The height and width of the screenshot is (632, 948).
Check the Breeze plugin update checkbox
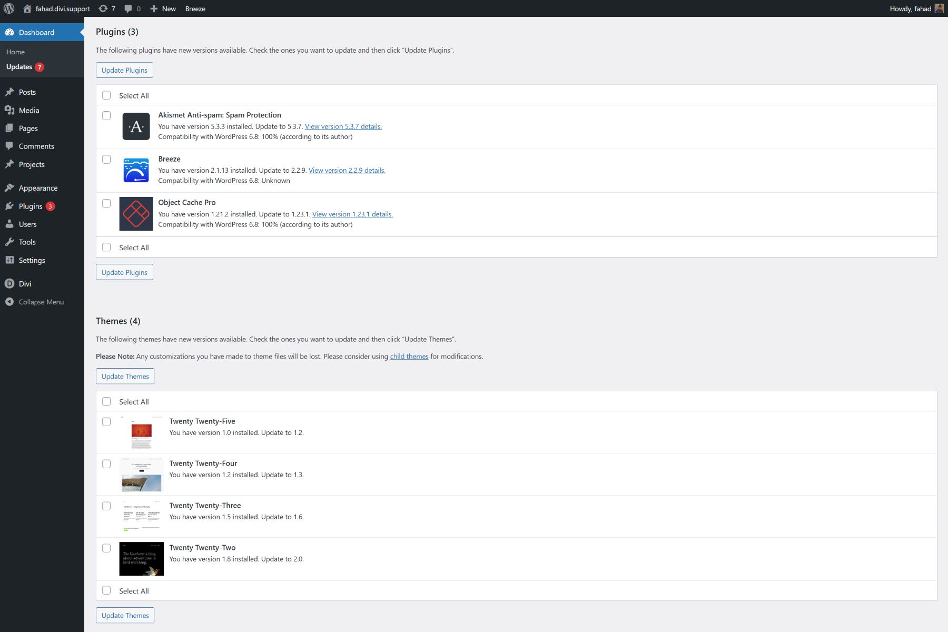tap(107, 159)
